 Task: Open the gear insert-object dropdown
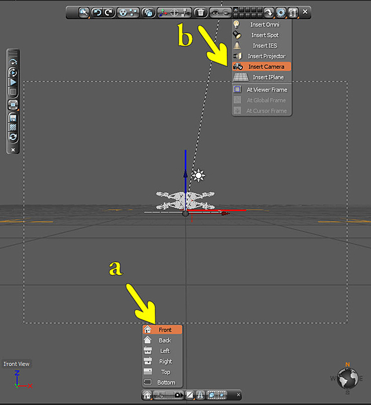pos(281,12)
